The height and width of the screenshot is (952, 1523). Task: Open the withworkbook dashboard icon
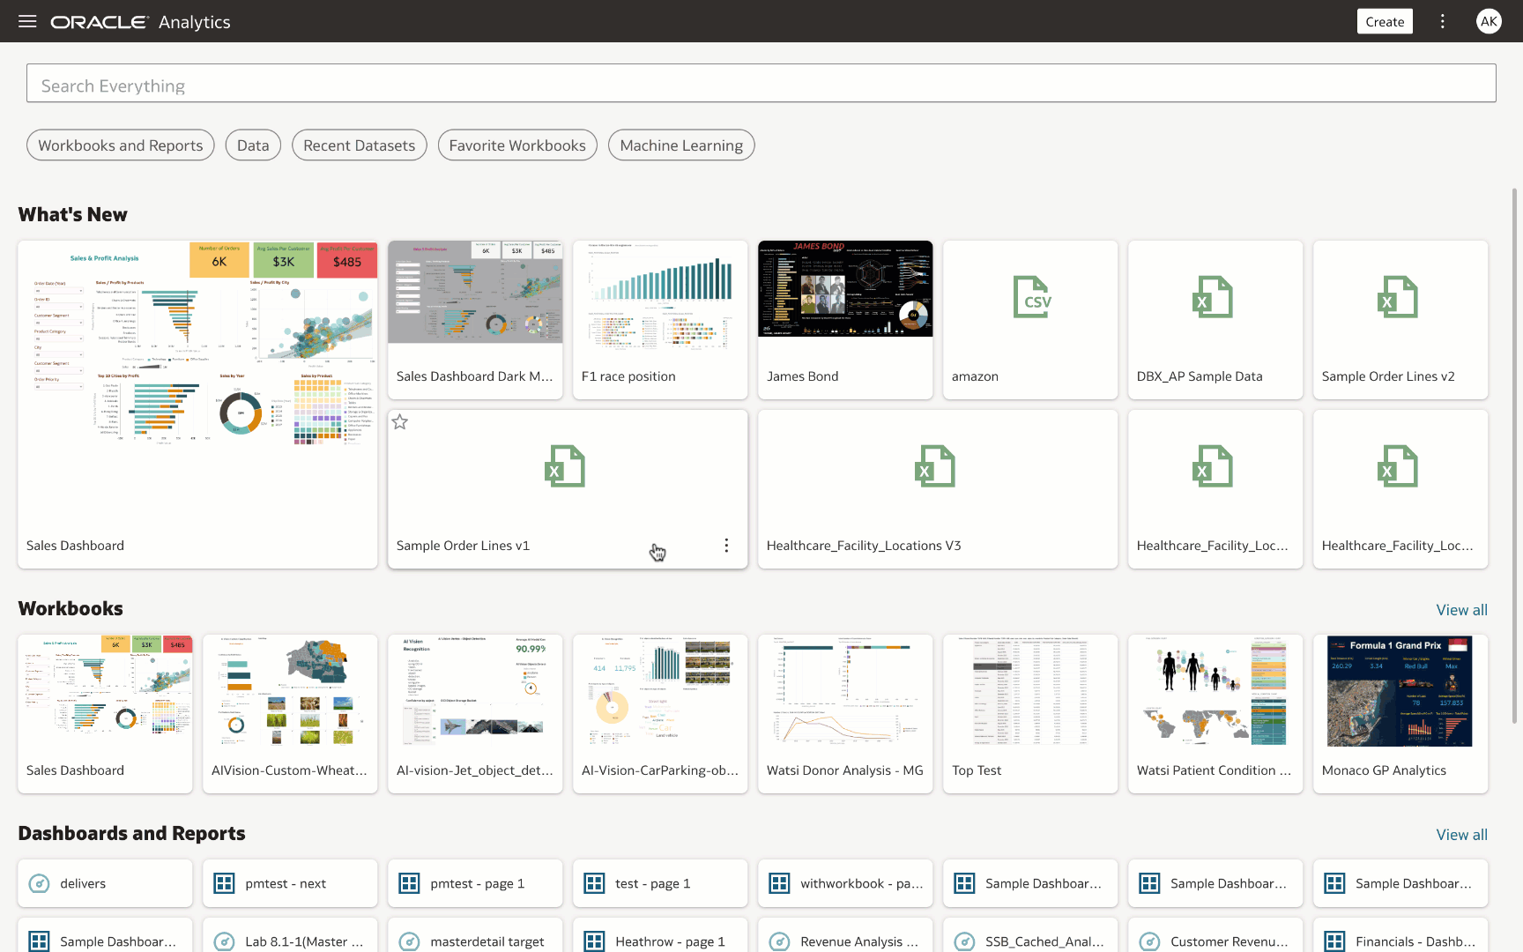pos(780,883)
